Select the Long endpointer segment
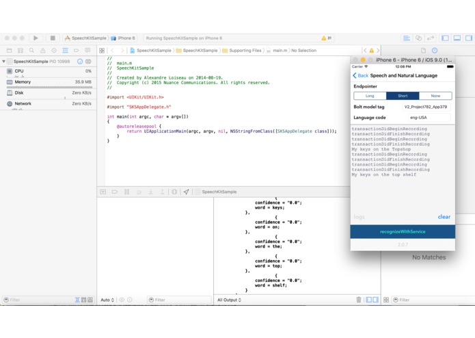 pyautogui.click(x=370, y=96)
